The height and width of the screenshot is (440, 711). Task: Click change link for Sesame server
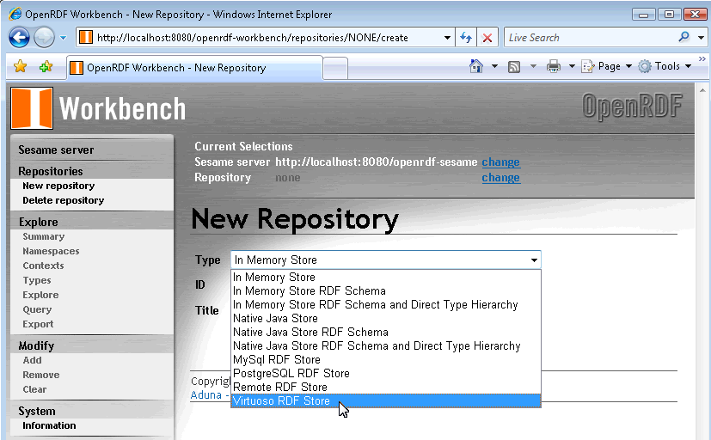pos(500,162)
